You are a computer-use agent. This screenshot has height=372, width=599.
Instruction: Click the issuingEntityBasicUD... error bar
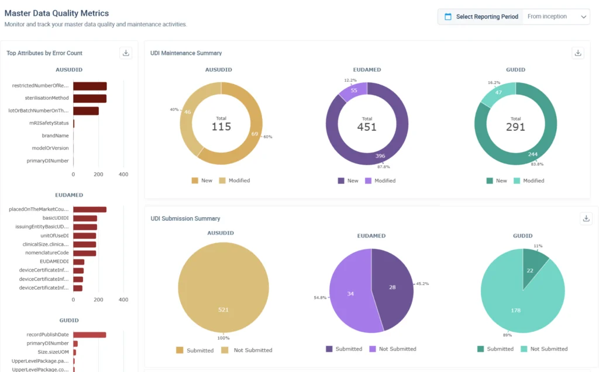[85, 227]
